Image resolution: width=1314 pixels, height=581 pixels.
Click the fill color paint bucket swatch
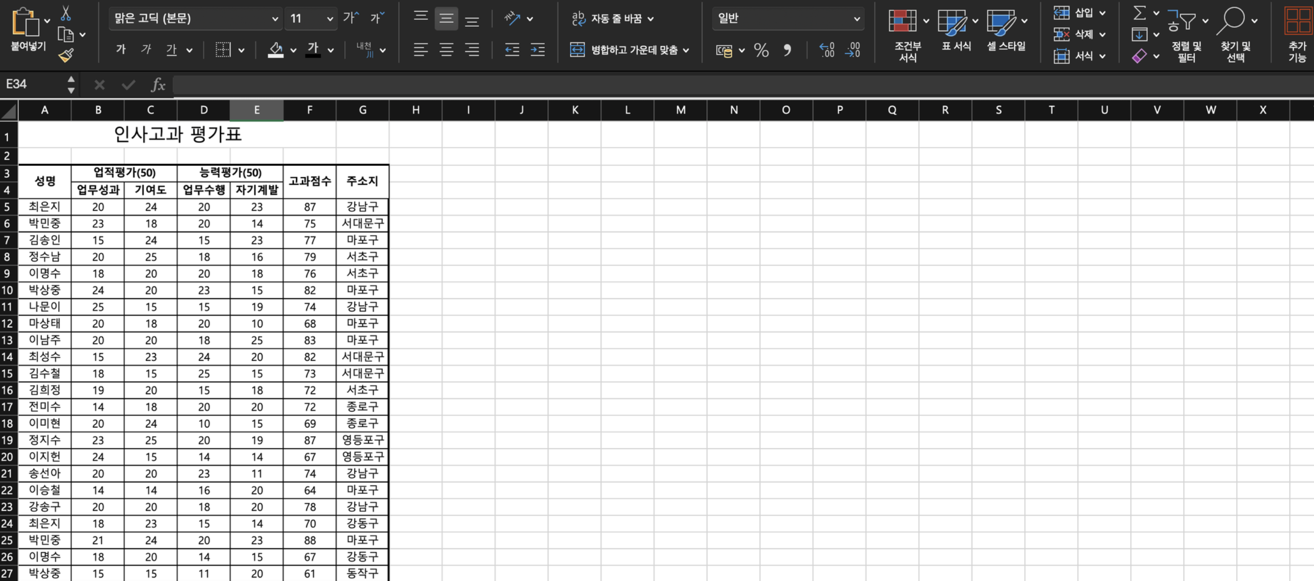[x=275, y=50]
